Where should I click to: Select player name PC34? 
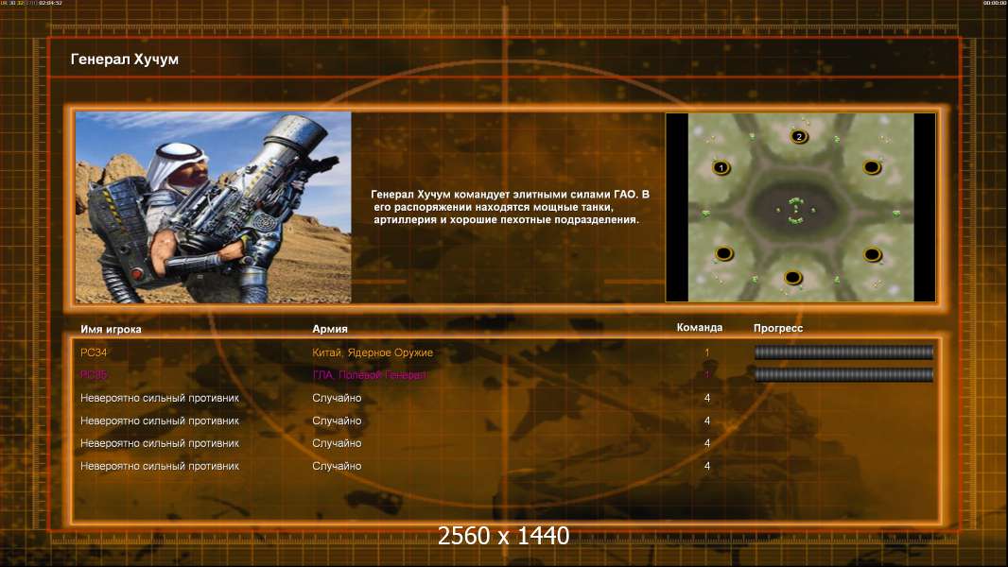click(x=94, y=352)
